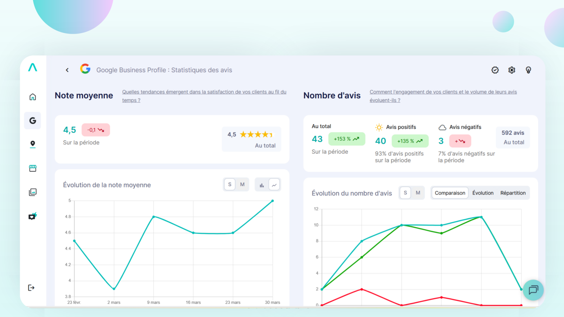564x317 pixels.
Task: Open the chat support bubble
Action: coord(533,290)
